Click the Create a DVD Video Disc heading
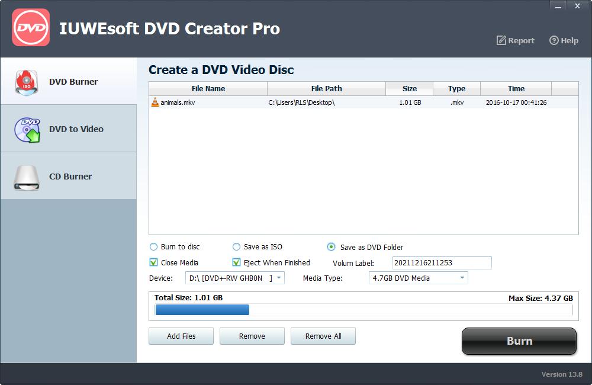 pyautogui.click(x=221, y=69)
